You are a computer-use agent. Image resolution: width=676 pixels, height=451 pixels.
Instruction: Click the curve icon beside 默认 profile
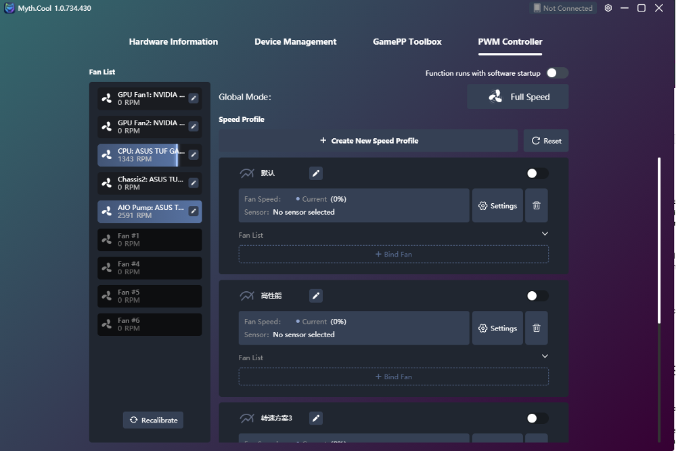[247, 173]
